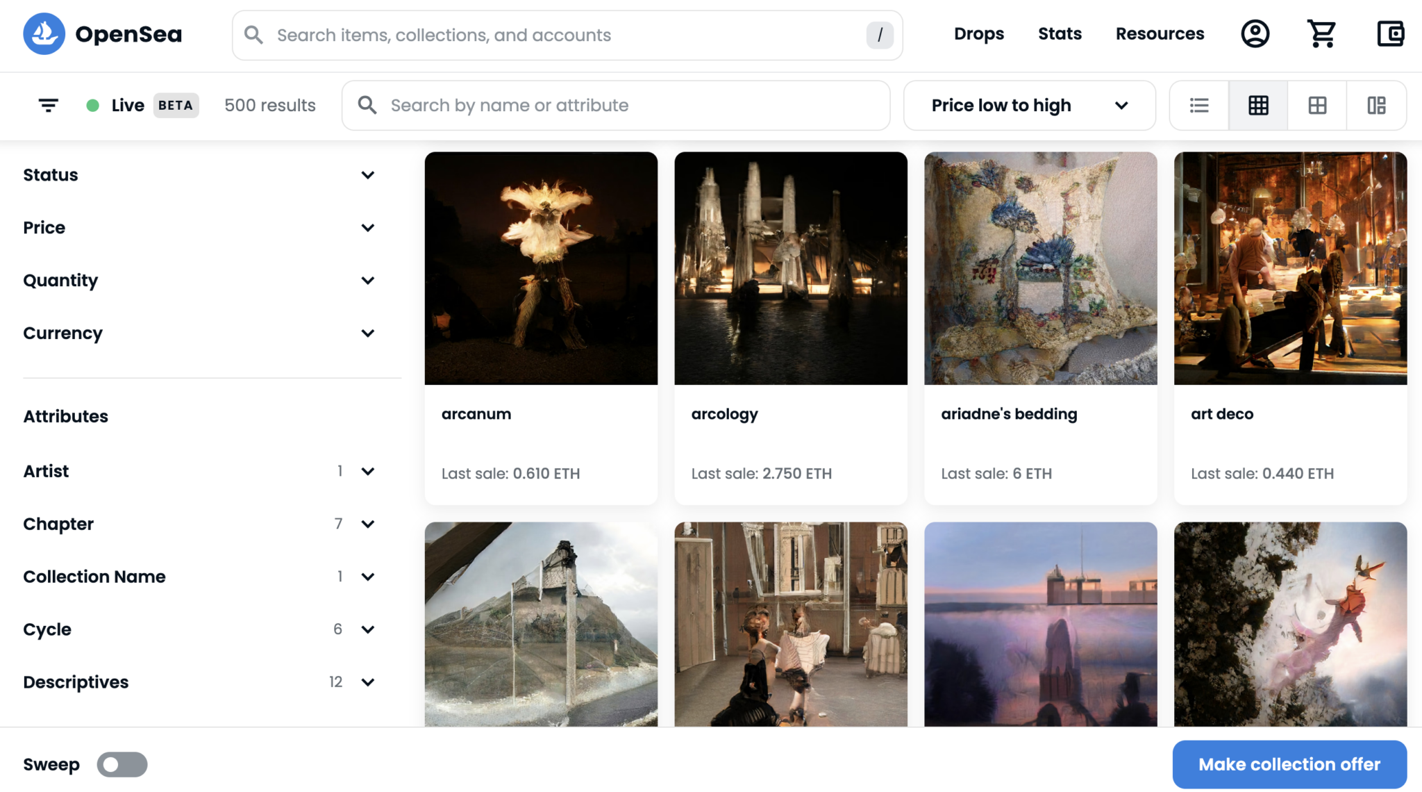Open the arcanum NFT thumbnail
Viewport: 1422px width, 792px height.
click(541, 268)
